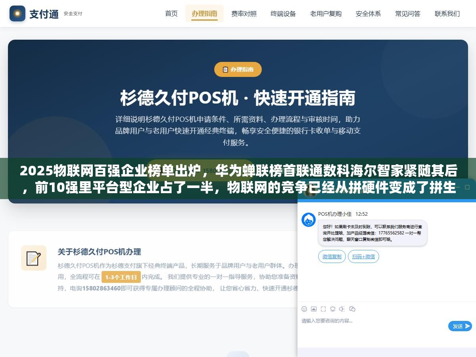Click the 办理指南 badge in the hero
Viewport: 476px width, 357px height.
click(238, 69)
